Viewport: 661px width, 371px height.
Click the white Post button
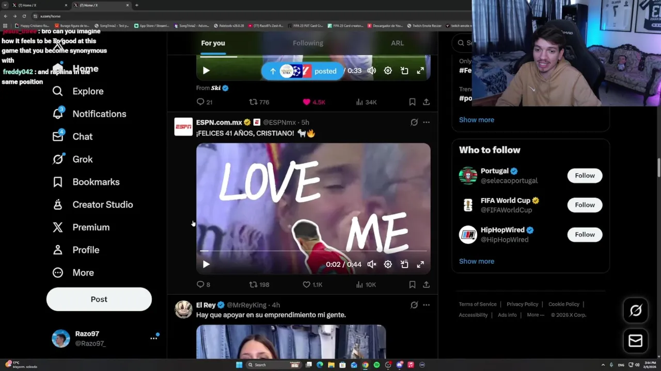(99, 299)
